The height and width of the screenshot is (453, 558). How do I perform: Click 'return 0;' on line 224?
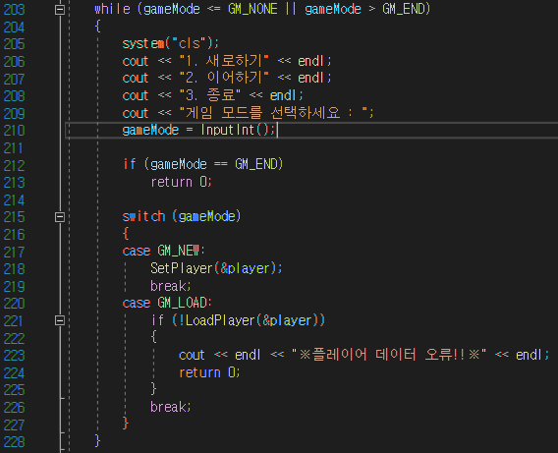(x=209, y=372)
